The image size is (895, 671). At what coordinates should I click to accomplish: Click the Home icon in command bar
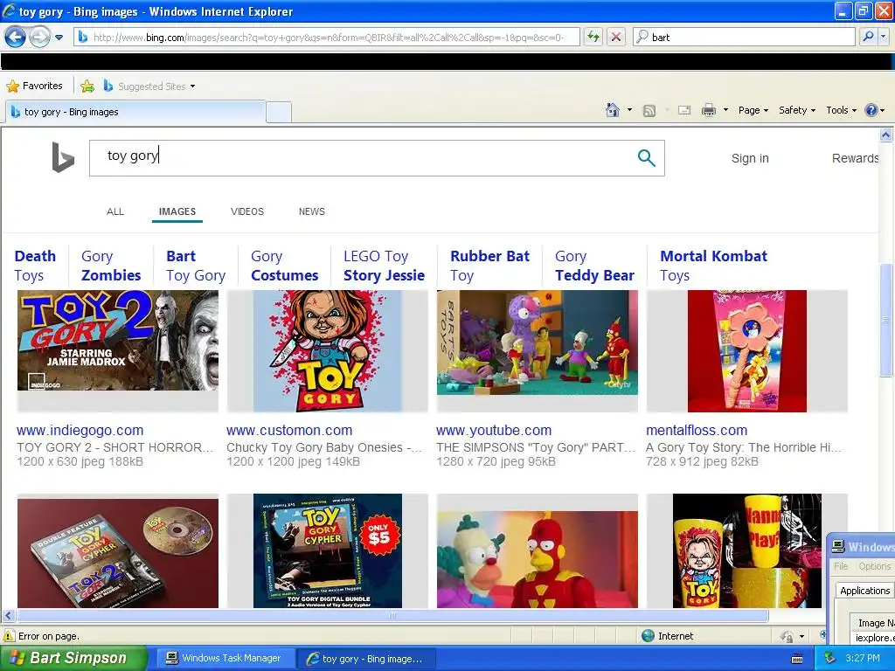[613, 110]
